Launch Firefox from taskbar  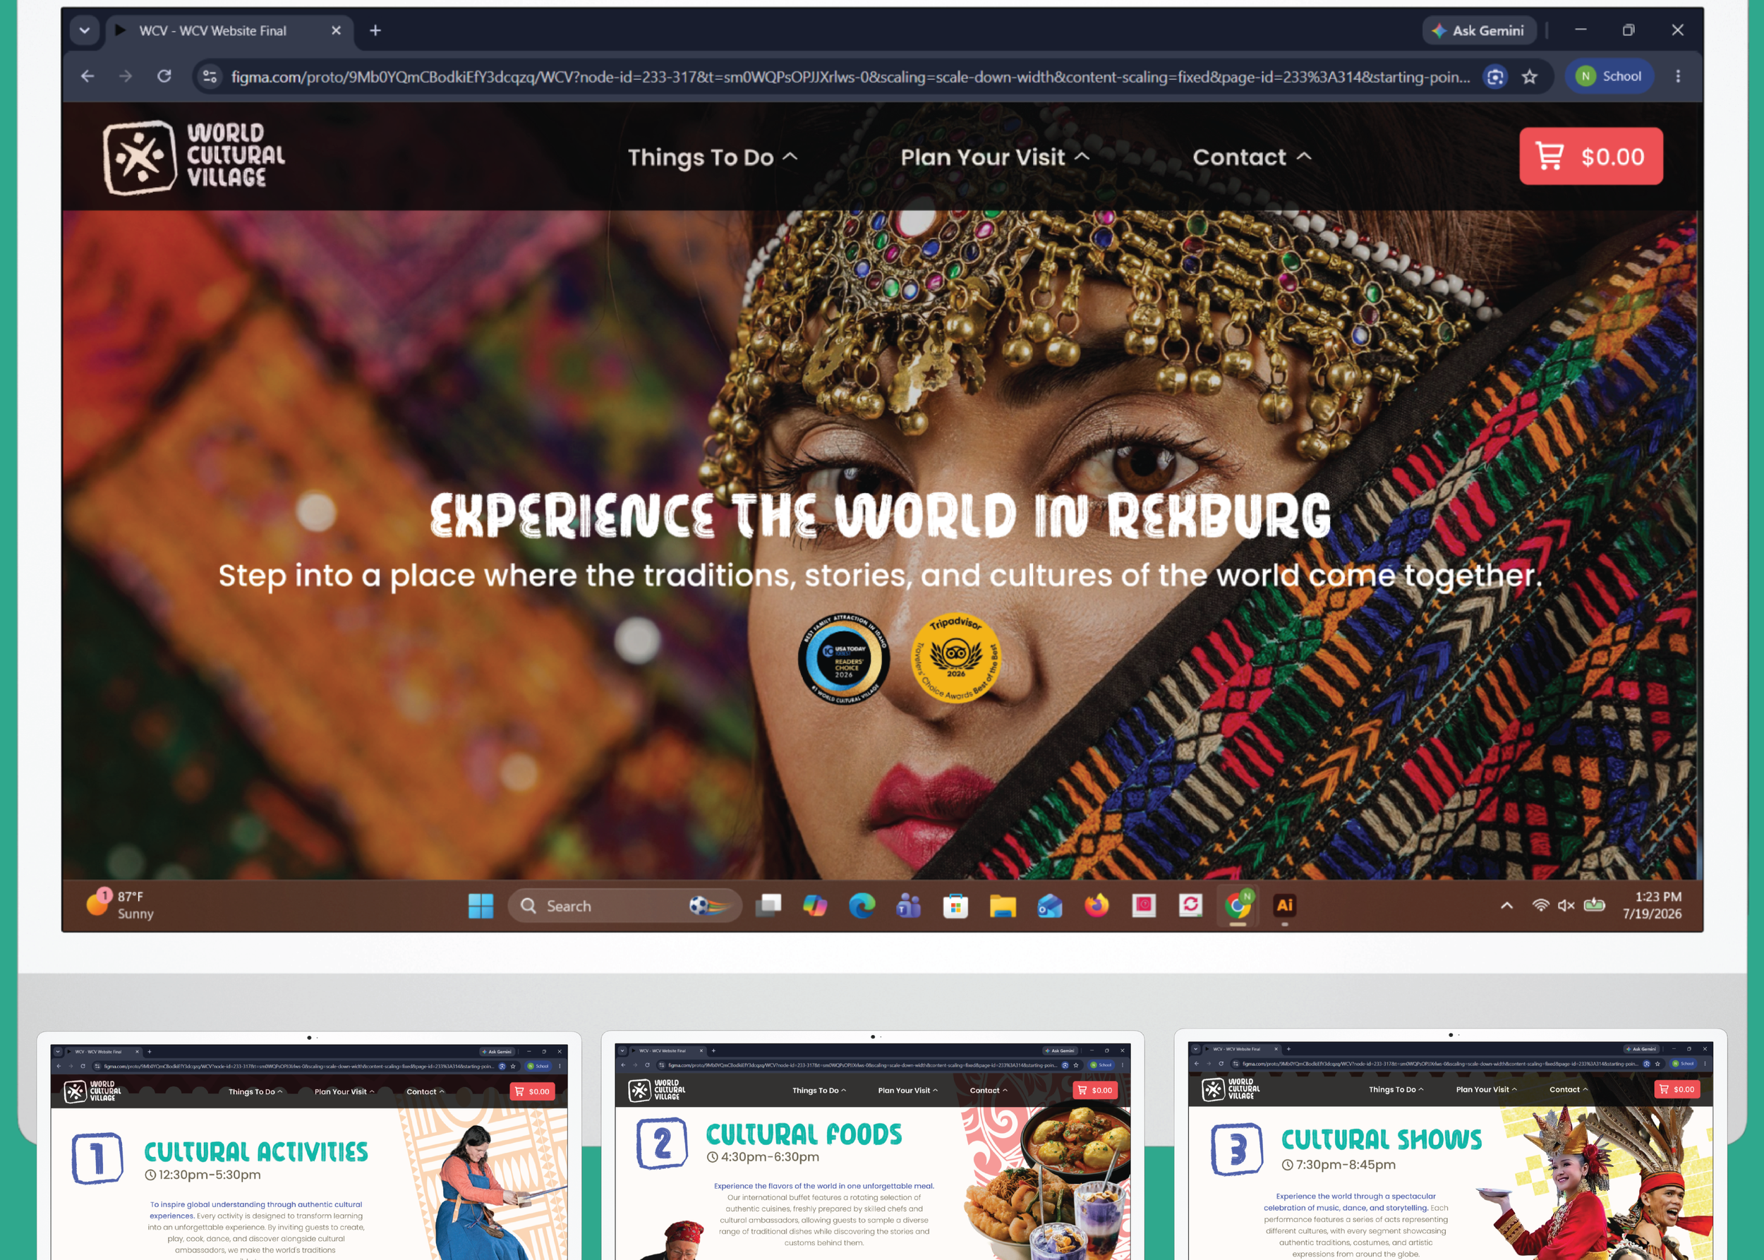(x=1097, y=905)
